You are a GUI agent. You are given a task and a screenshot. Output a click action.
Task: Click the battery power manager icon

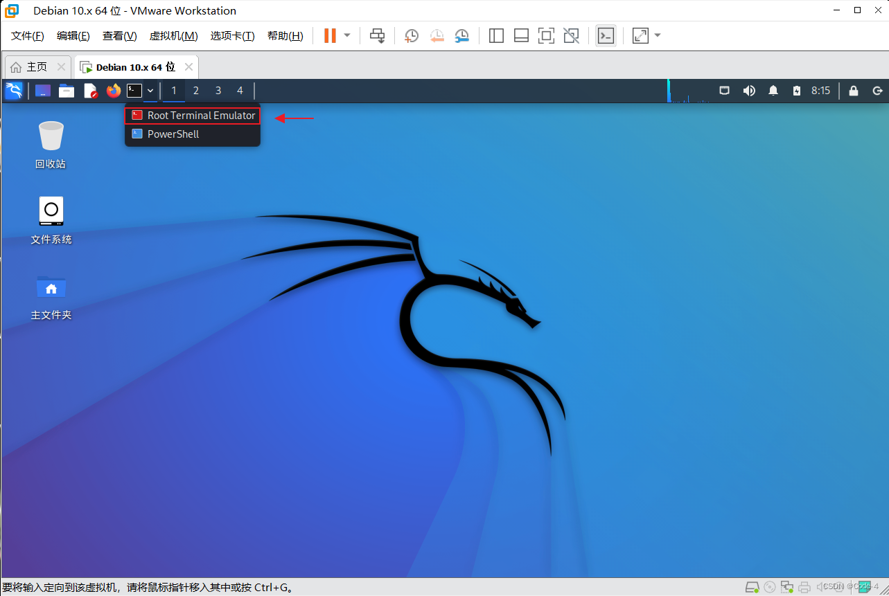click(797, 91)
